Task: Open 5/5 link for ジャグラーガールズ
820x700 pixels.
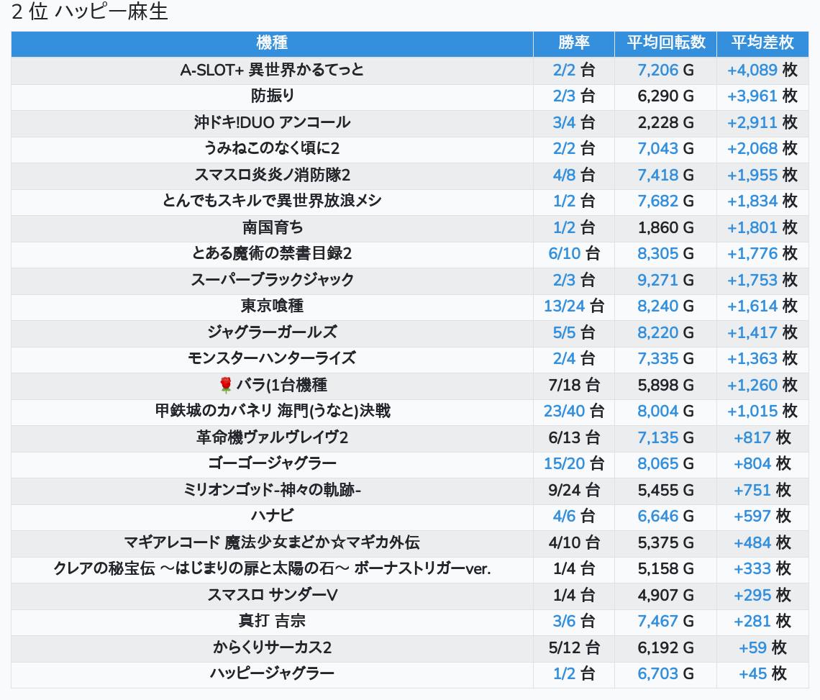Action: pyautogui.click(x=564, y=333)
